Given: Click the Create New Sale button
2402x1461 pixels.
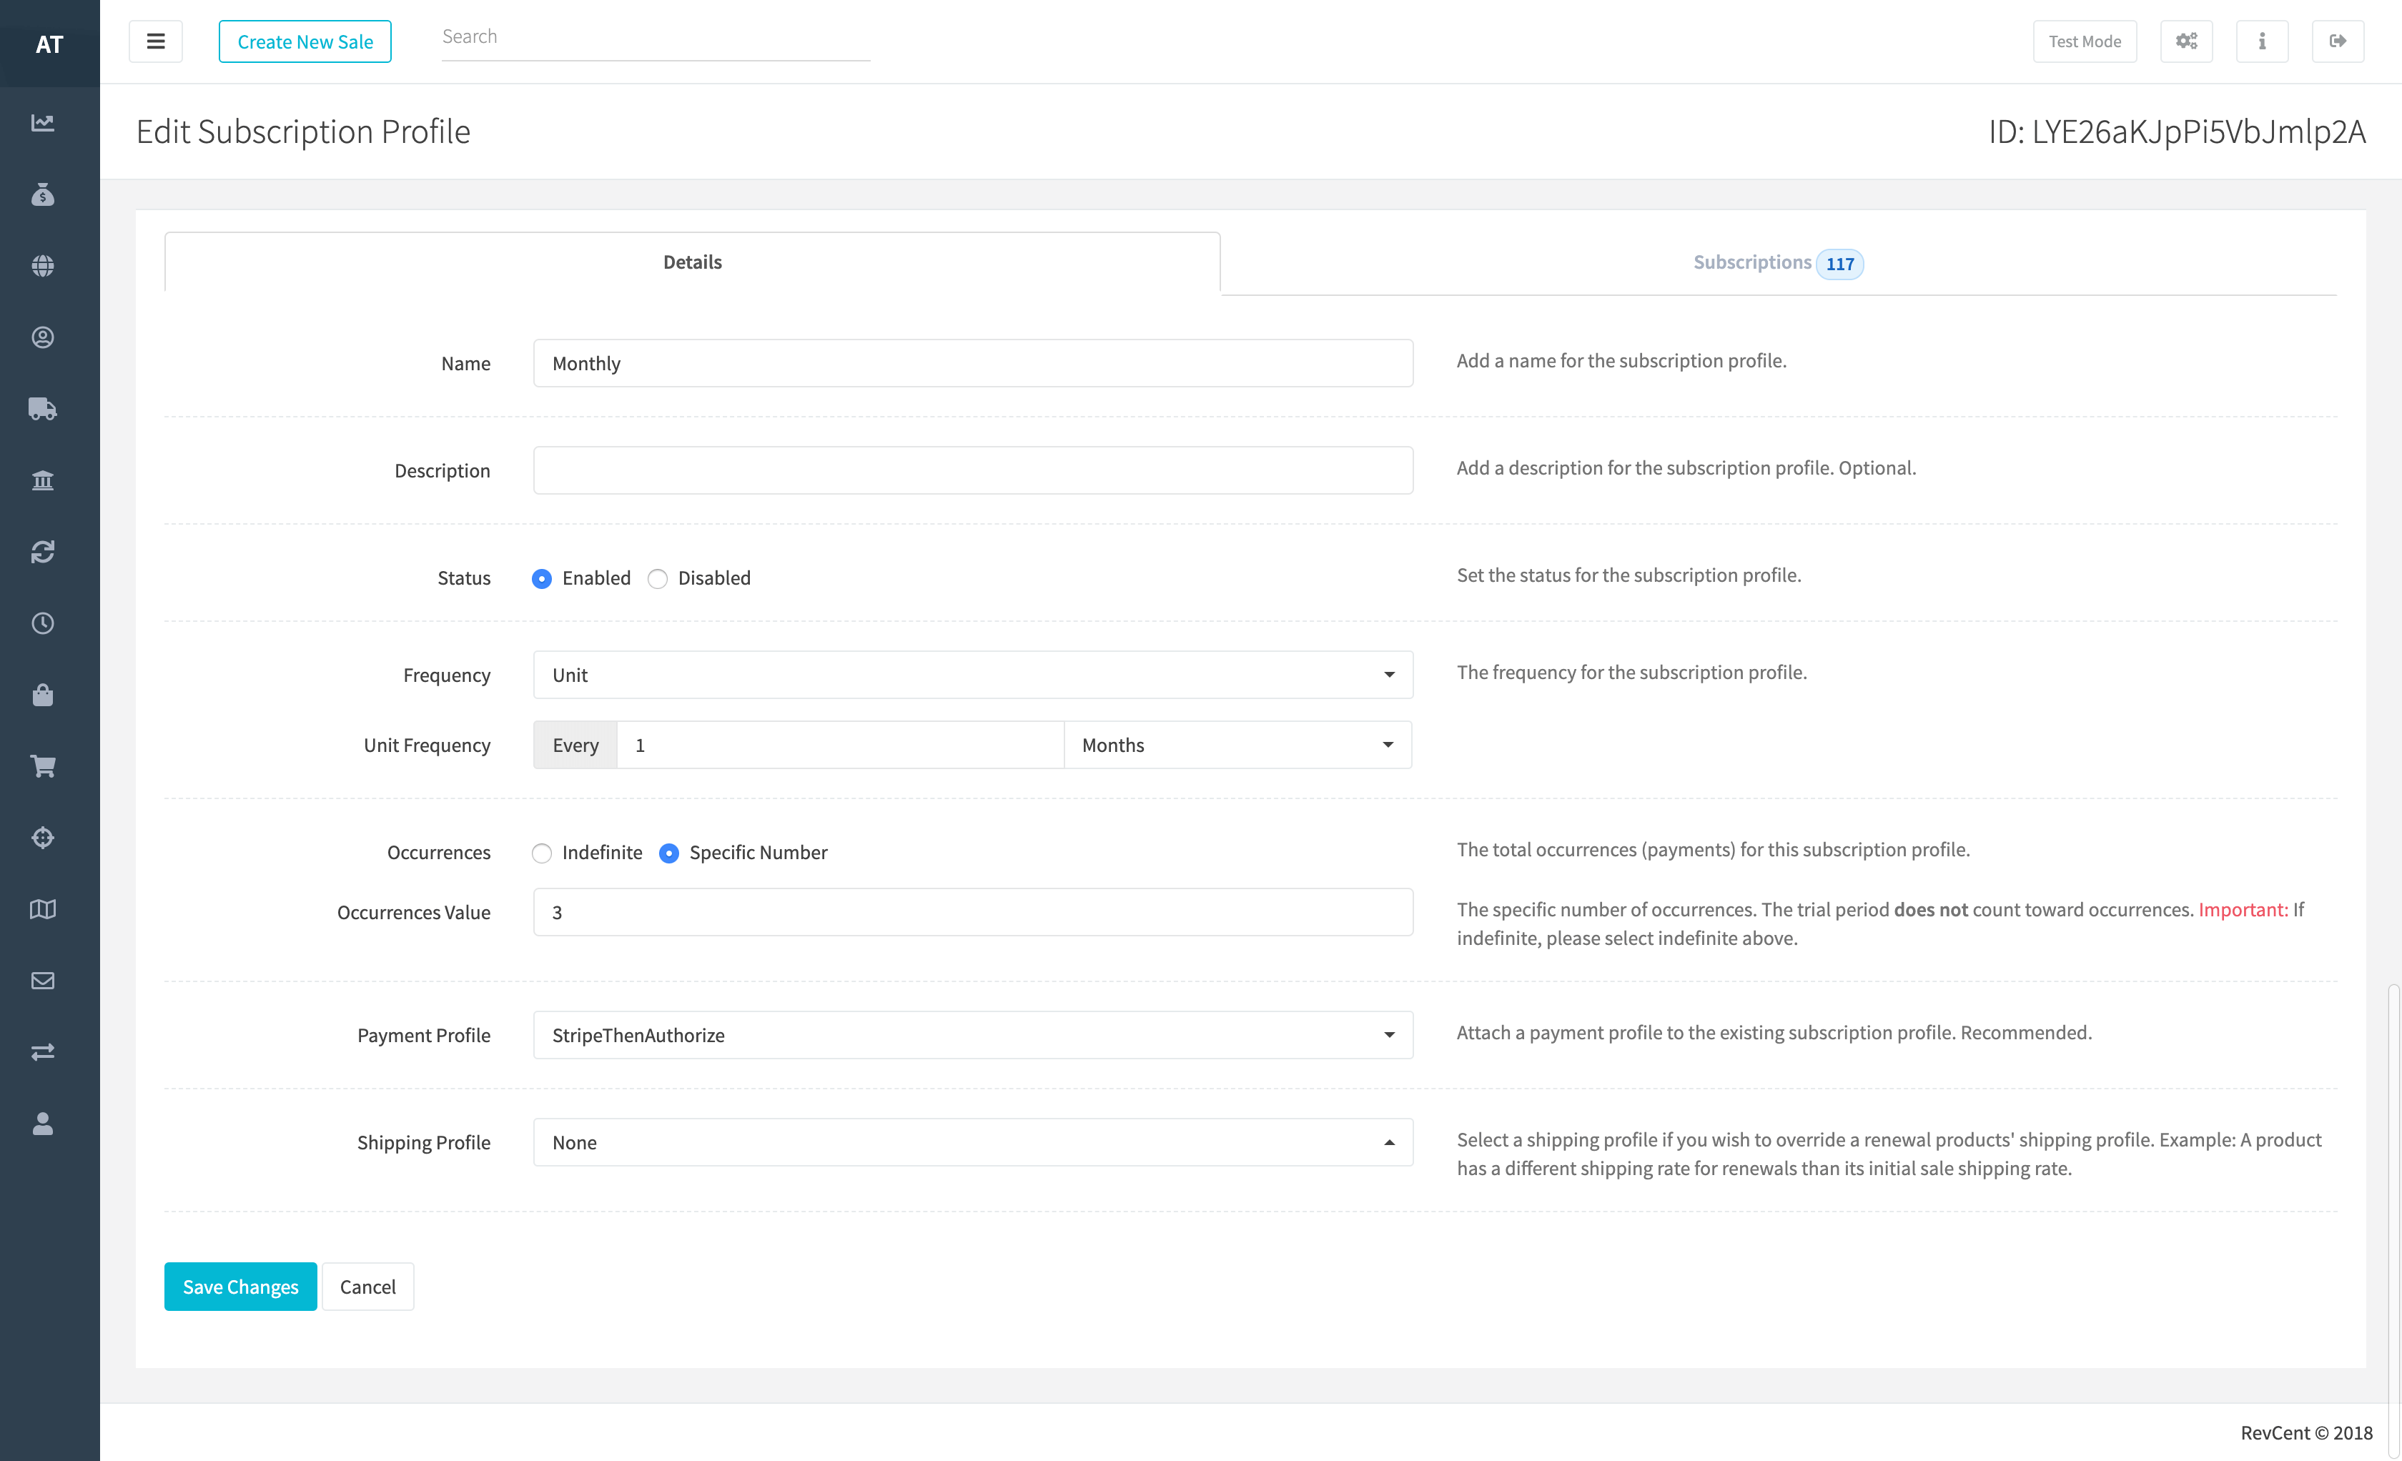Looking at the screenshot, I should (305, 42).
